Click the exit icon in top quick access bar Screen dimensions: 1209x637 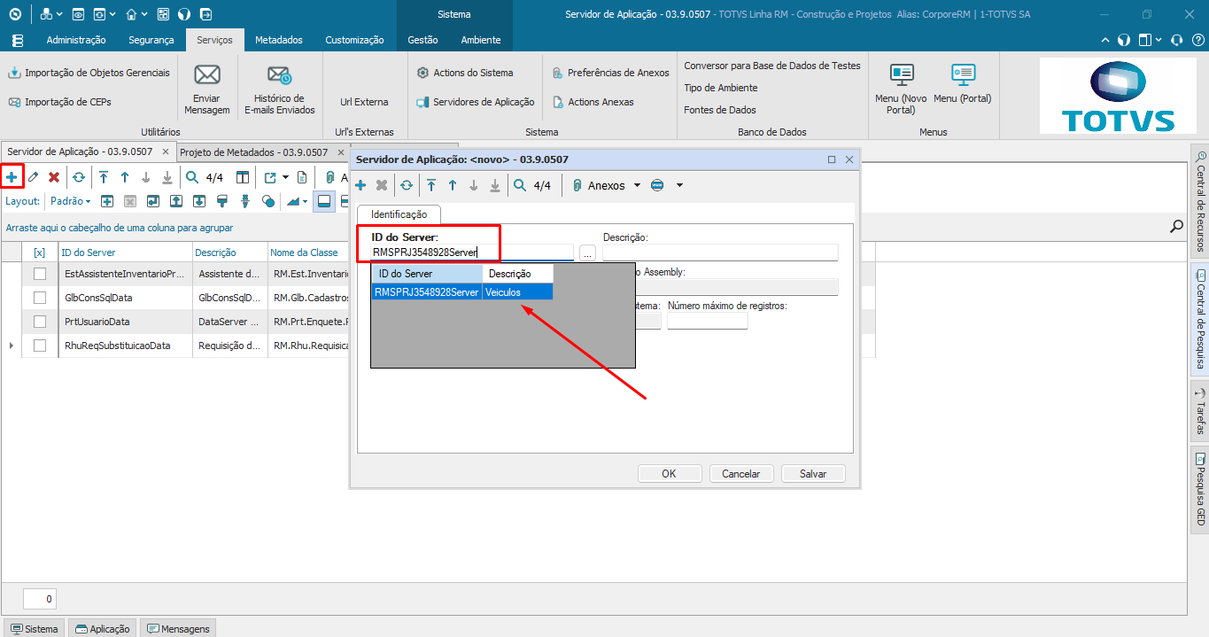coord(205,14)
